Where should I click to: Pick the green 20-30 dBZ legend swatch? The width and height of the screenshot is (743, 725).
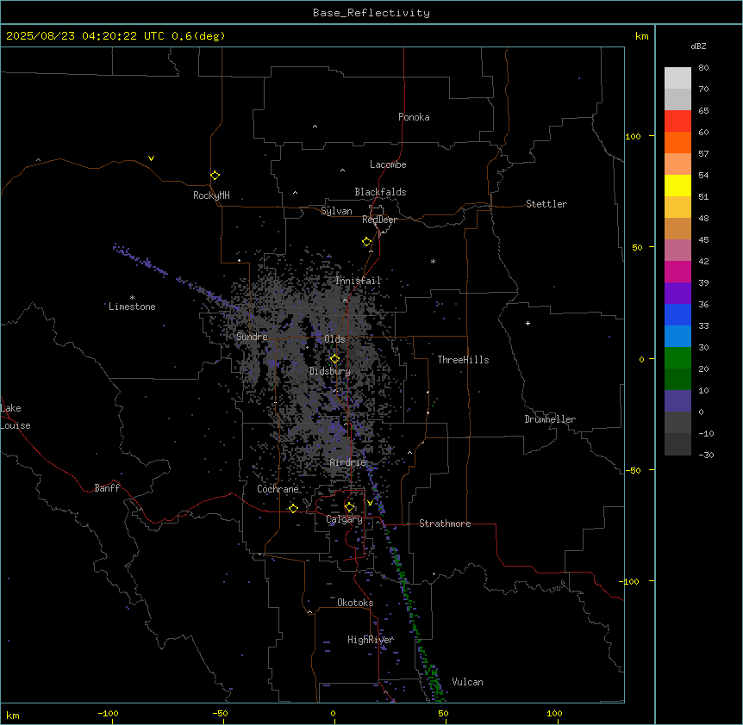[677, 358]
